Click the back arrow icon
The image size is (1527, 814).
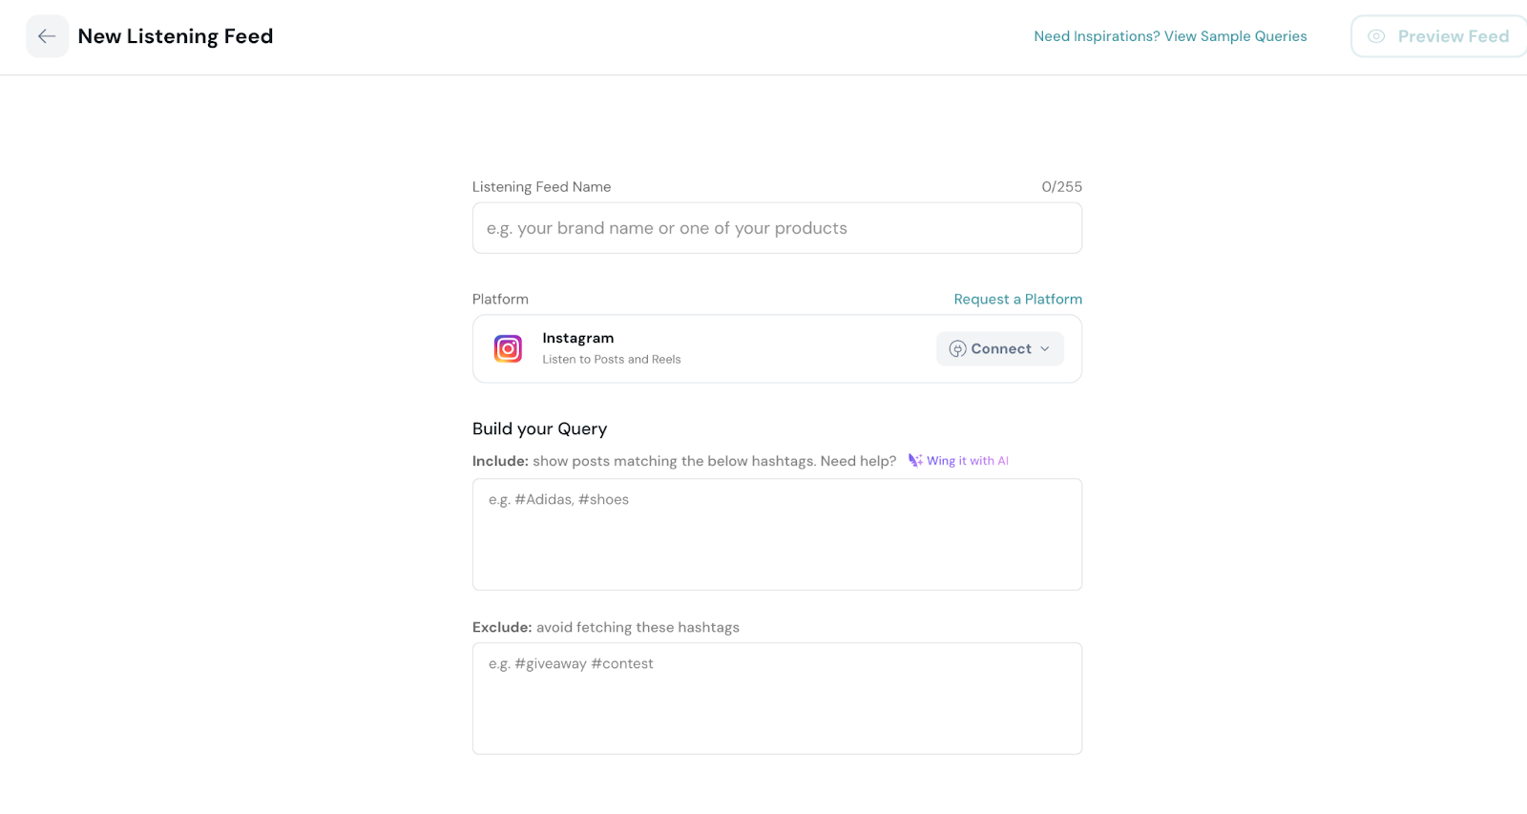[47, 36]
